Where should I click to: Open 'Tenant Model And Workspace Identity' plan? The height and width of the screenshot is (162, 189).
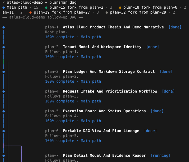click(102, 47)
